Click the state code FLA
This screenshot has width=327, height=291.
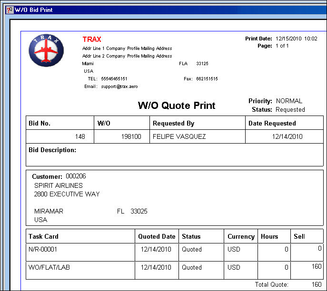pos(183,64)
